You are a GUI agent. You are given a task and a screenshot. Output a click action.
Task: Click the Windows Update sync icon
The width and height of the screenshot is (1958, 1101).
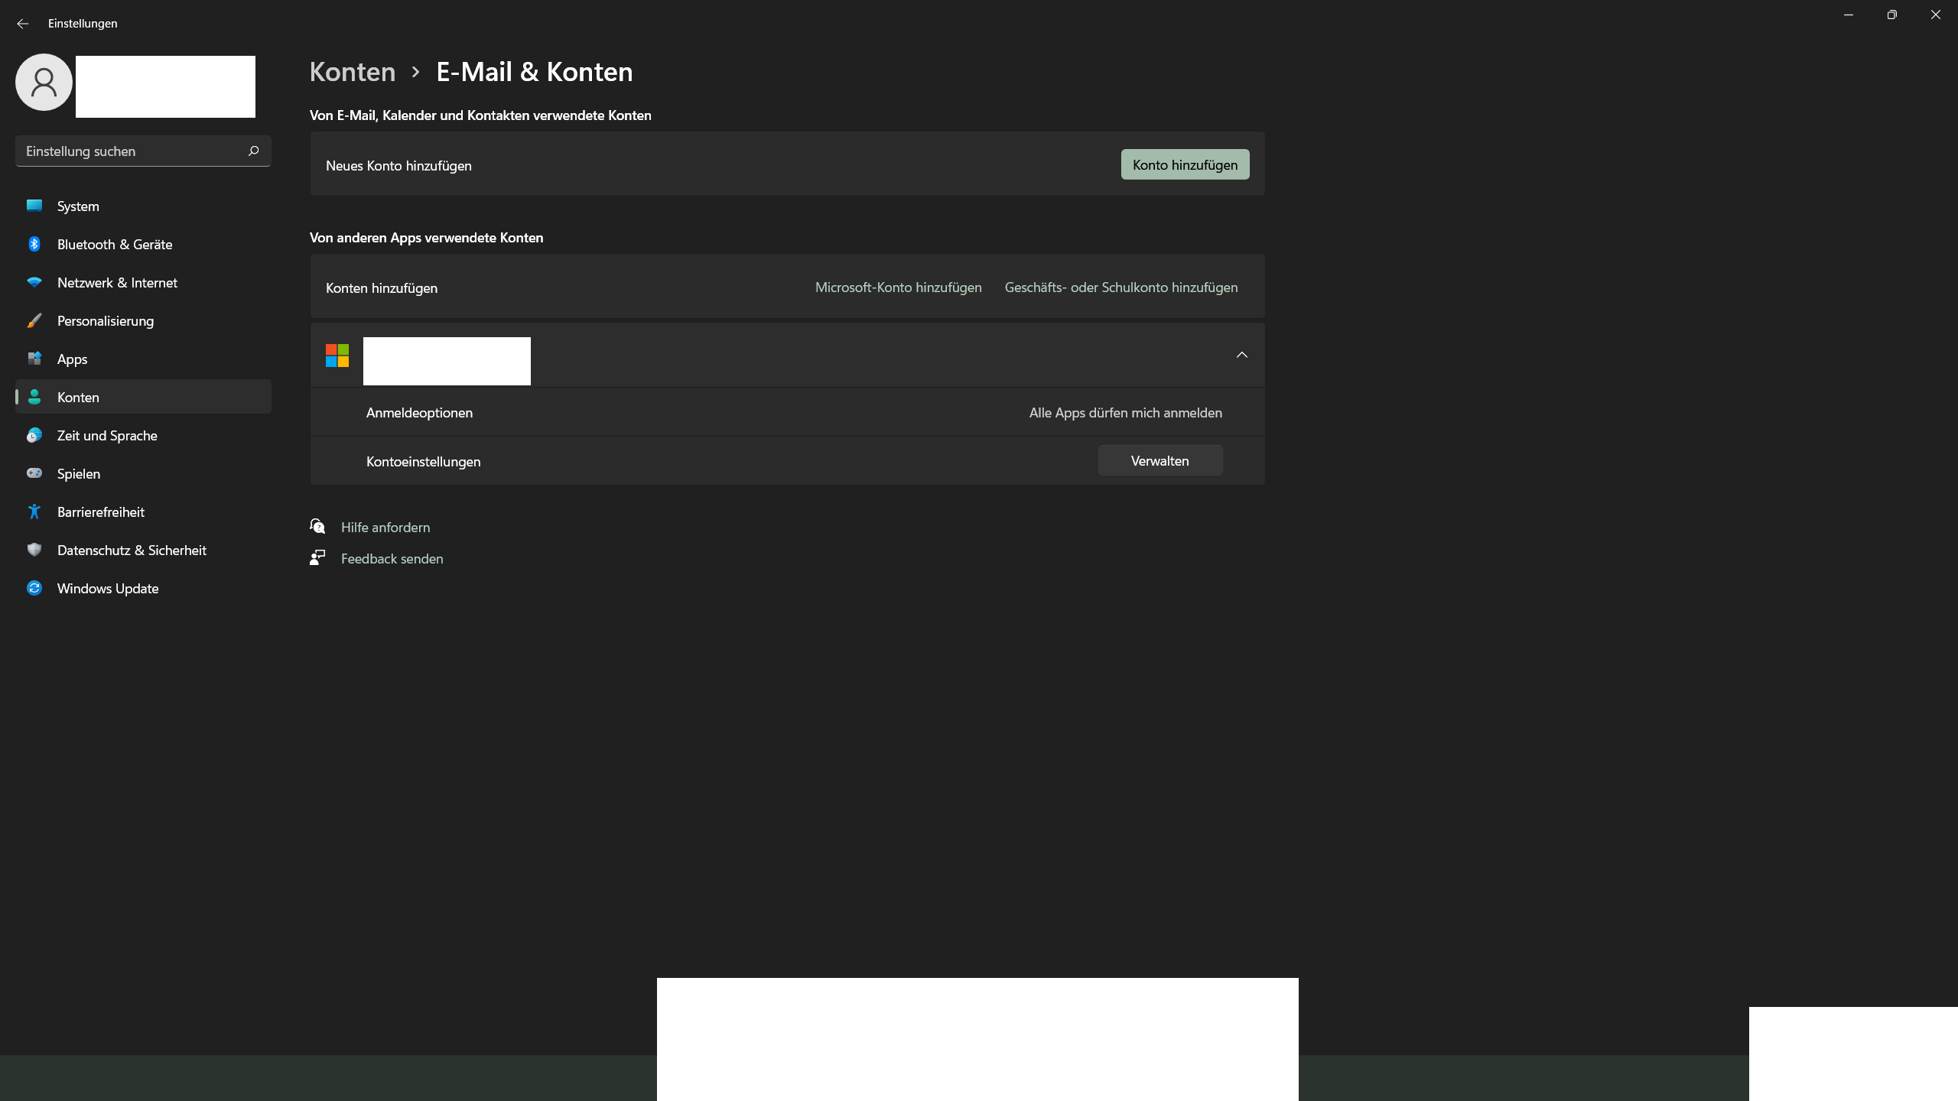[x=34, y=588]
